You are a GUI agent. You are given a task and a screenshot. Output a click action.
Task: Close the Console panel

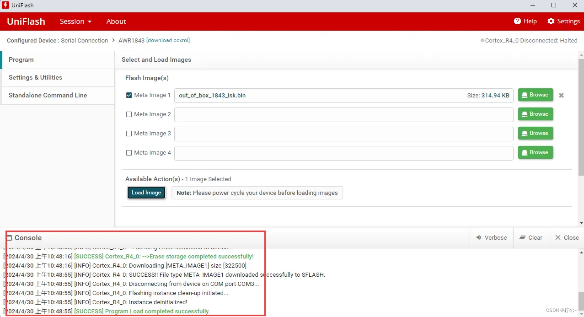click(567, 238)
